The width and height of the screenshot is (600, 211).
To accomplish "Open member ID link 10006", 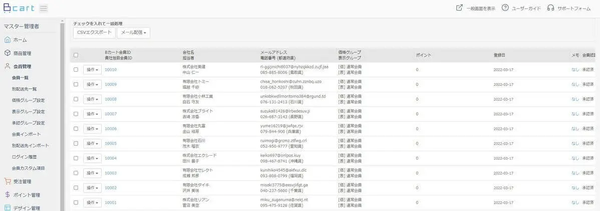I will pyautogui.click(x=111, y=129).
